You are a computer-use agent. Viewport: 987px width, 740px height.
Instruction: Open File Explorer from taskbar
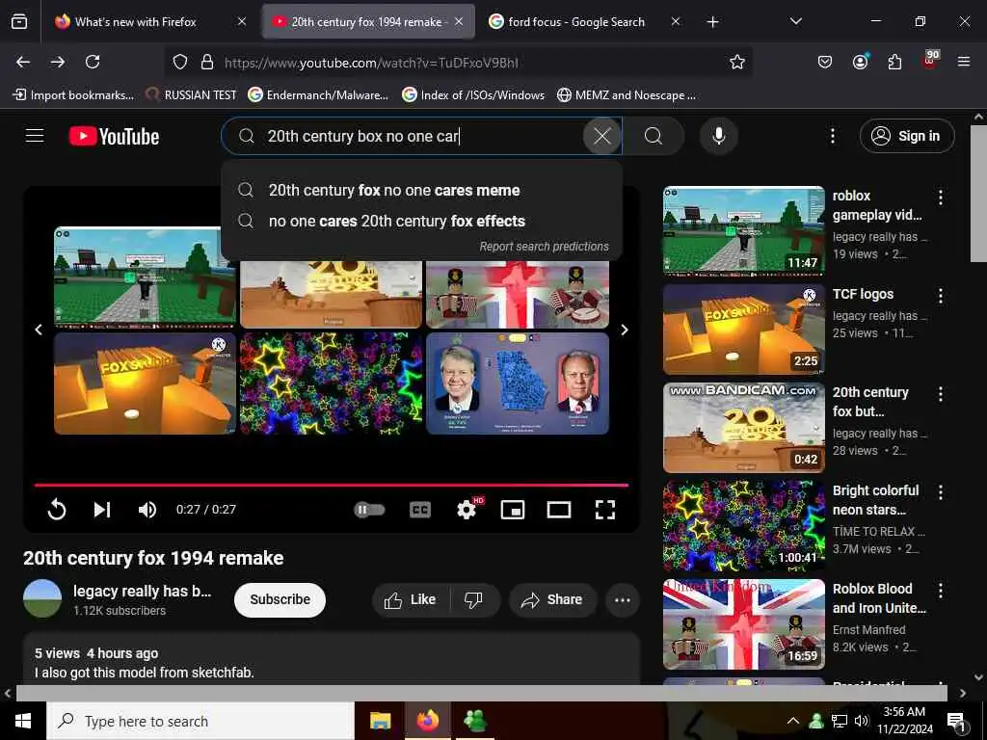click(x=380, y=721)
